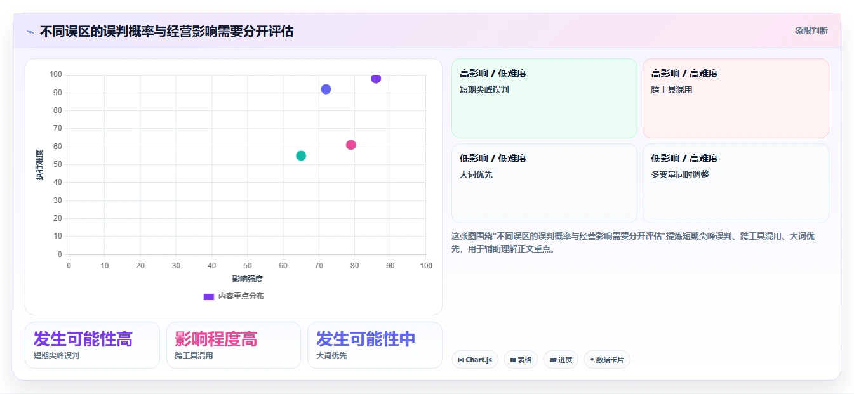Click the 执行难度 y-axis title
The image size is (854, 394).
pyautogui.click(x=39, y=165)
